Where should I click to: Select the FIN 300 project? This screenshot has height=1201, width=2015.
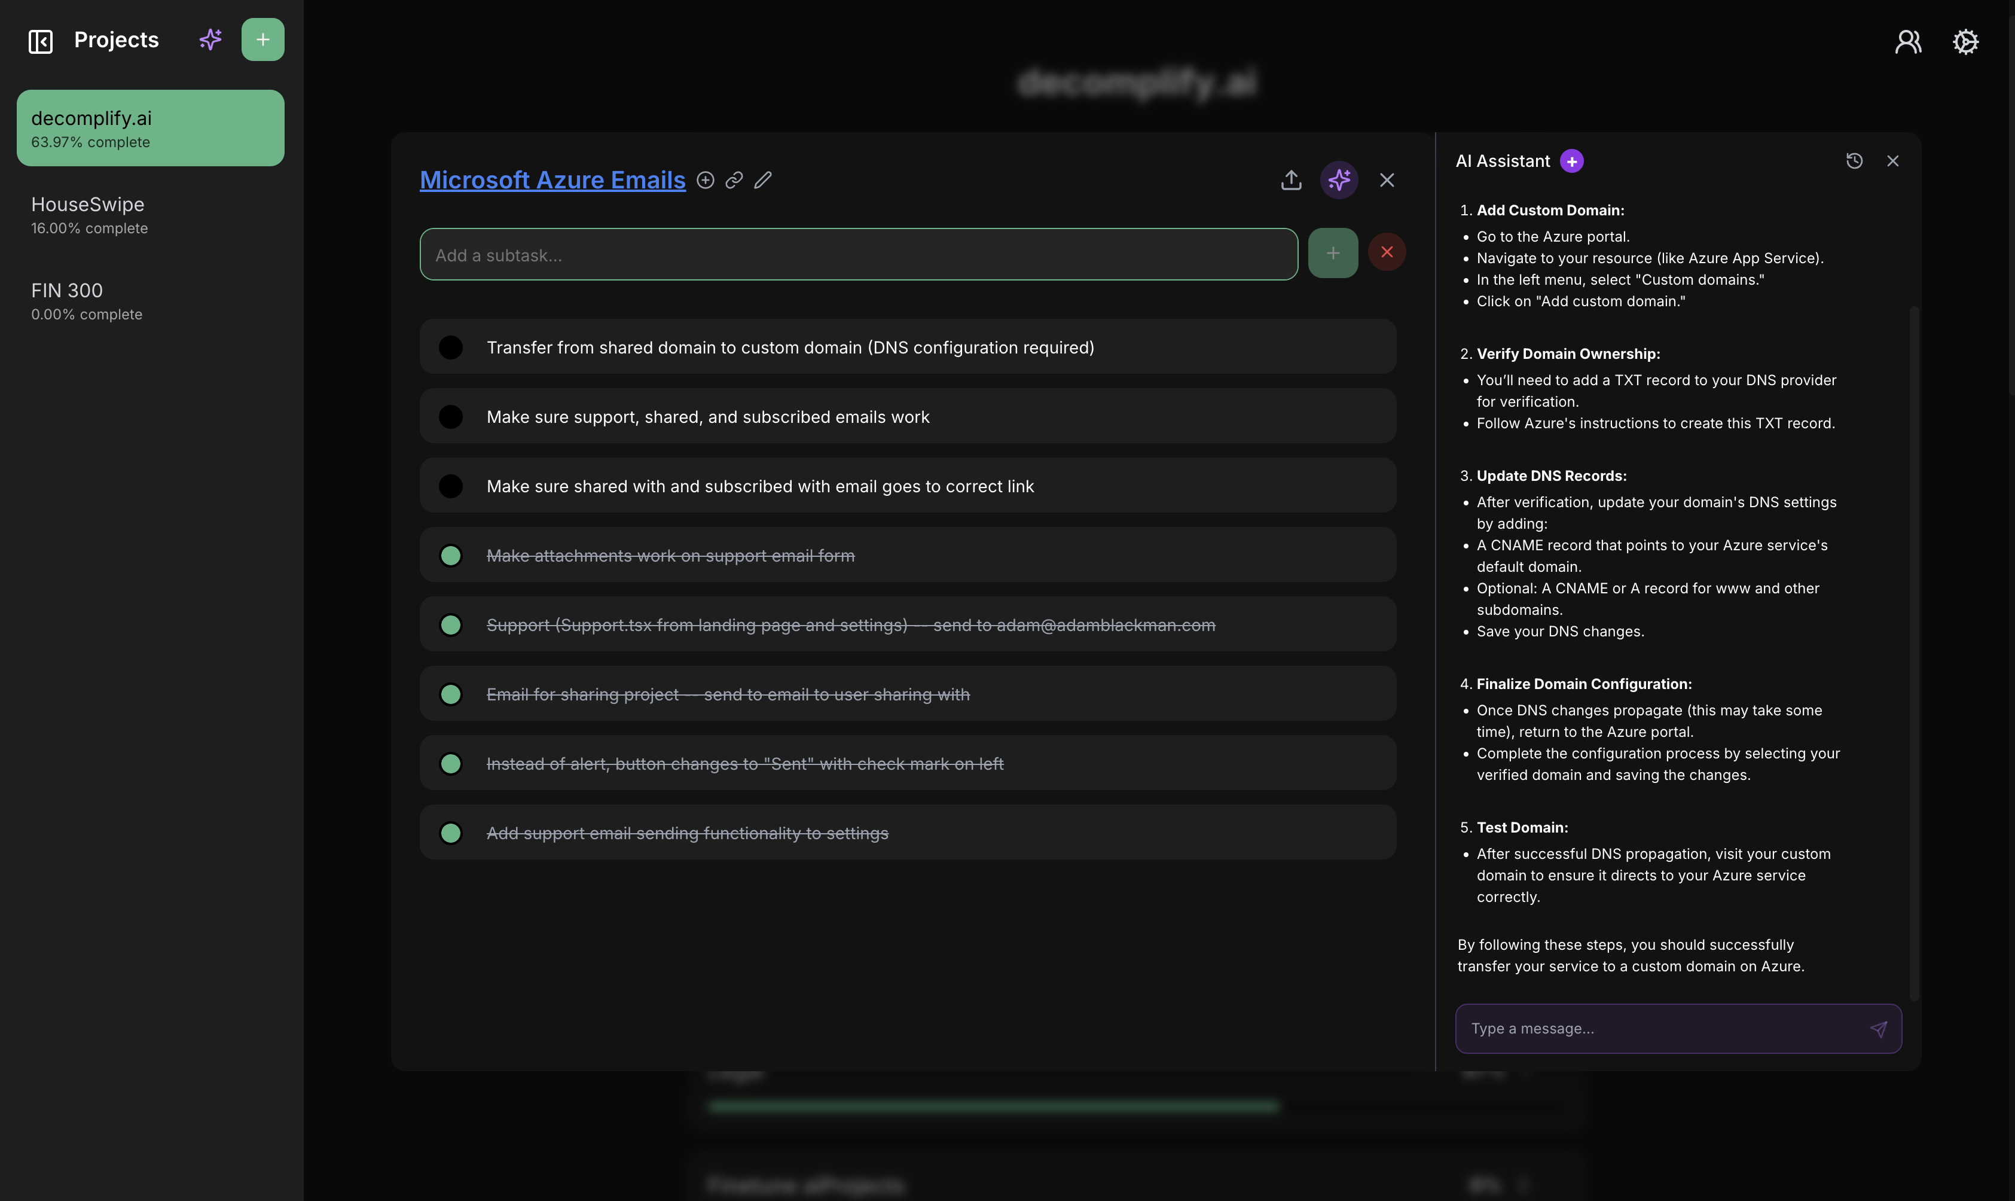click(x=87, y=300)
